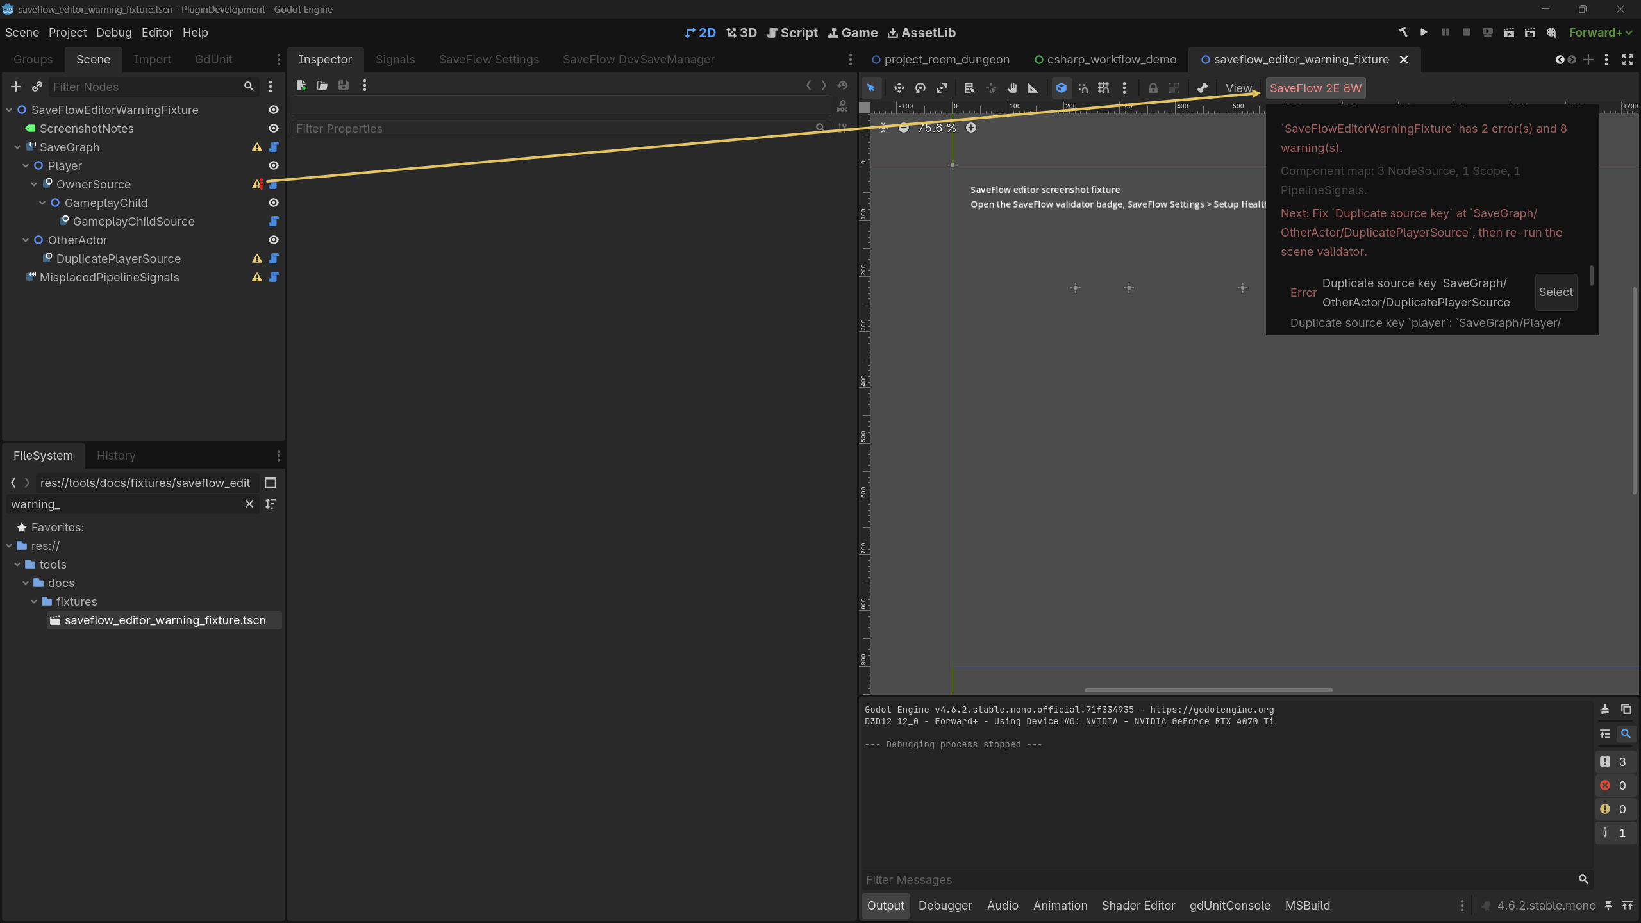Screen dimensions: 1641x923
Task: Switch to Script workspace
Action: (x=792, y=33)
